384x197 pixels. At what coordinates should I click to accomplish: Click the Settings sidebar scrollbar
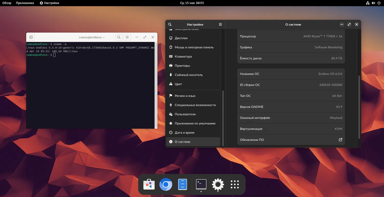coord(223,118)
